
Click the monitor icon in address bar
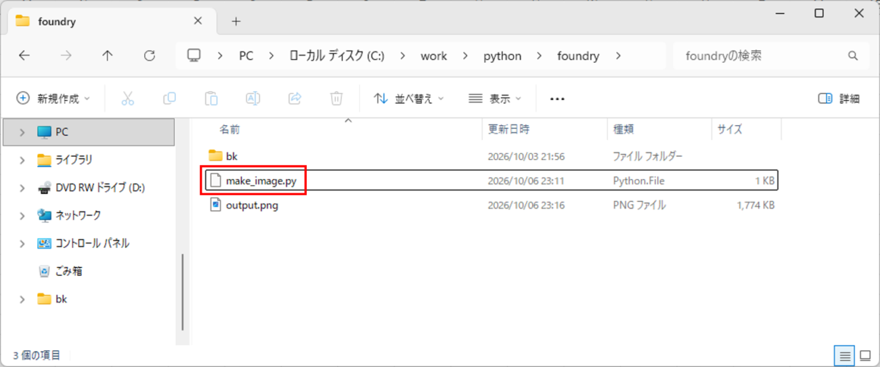point(194,55)
